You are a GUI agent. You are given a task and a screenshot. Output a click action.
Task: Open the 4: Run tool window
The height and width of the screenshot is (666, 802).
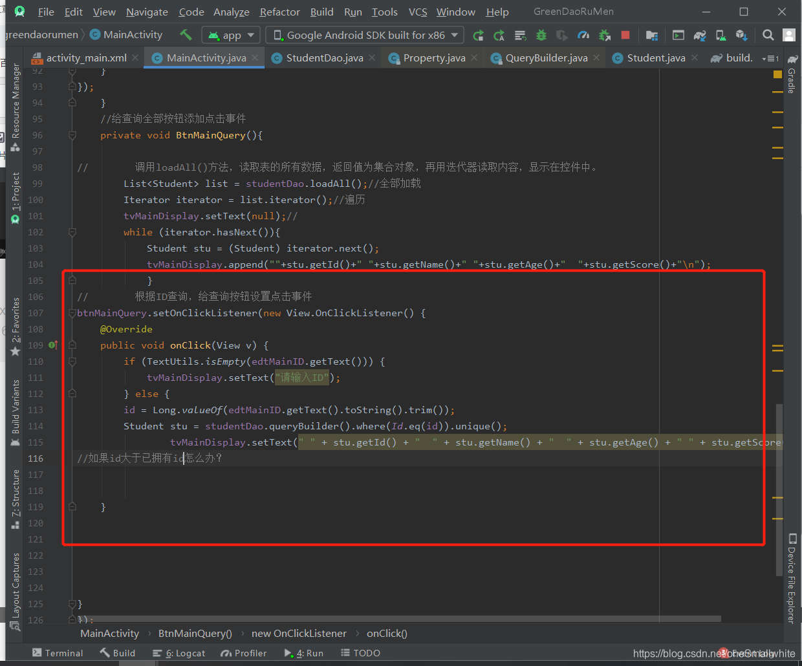coord(303,653)
